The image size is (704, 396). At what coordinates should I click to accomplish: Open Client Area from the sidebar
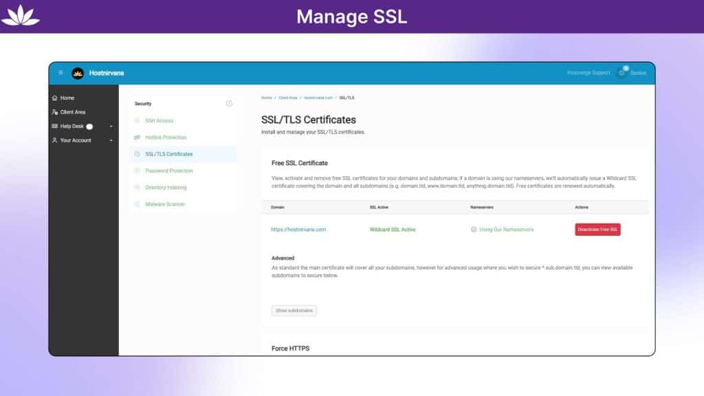(73, 111)
